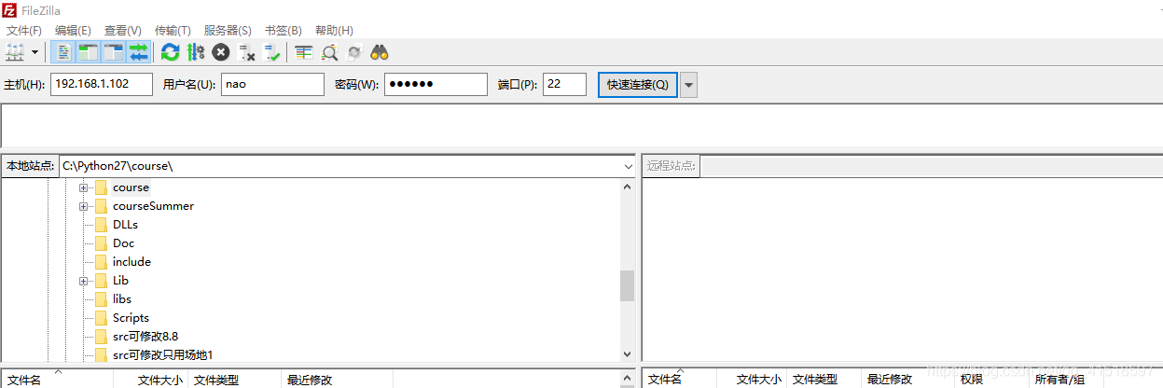
Task: Disconnect from the current server
Action: [x=246, y=52]
